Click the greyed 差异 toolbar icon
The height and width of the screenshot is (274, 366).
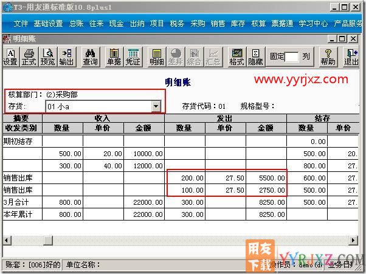[176, 57]
